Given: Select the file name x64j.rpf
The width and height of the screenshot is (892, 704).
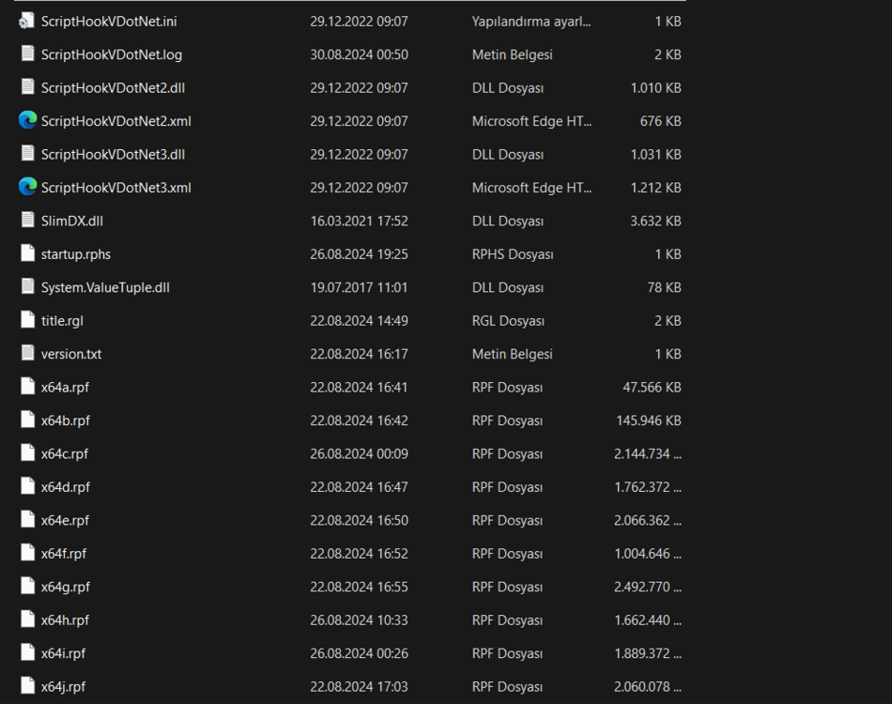Looking at the screenshot, I should click(x=63, y=687).
